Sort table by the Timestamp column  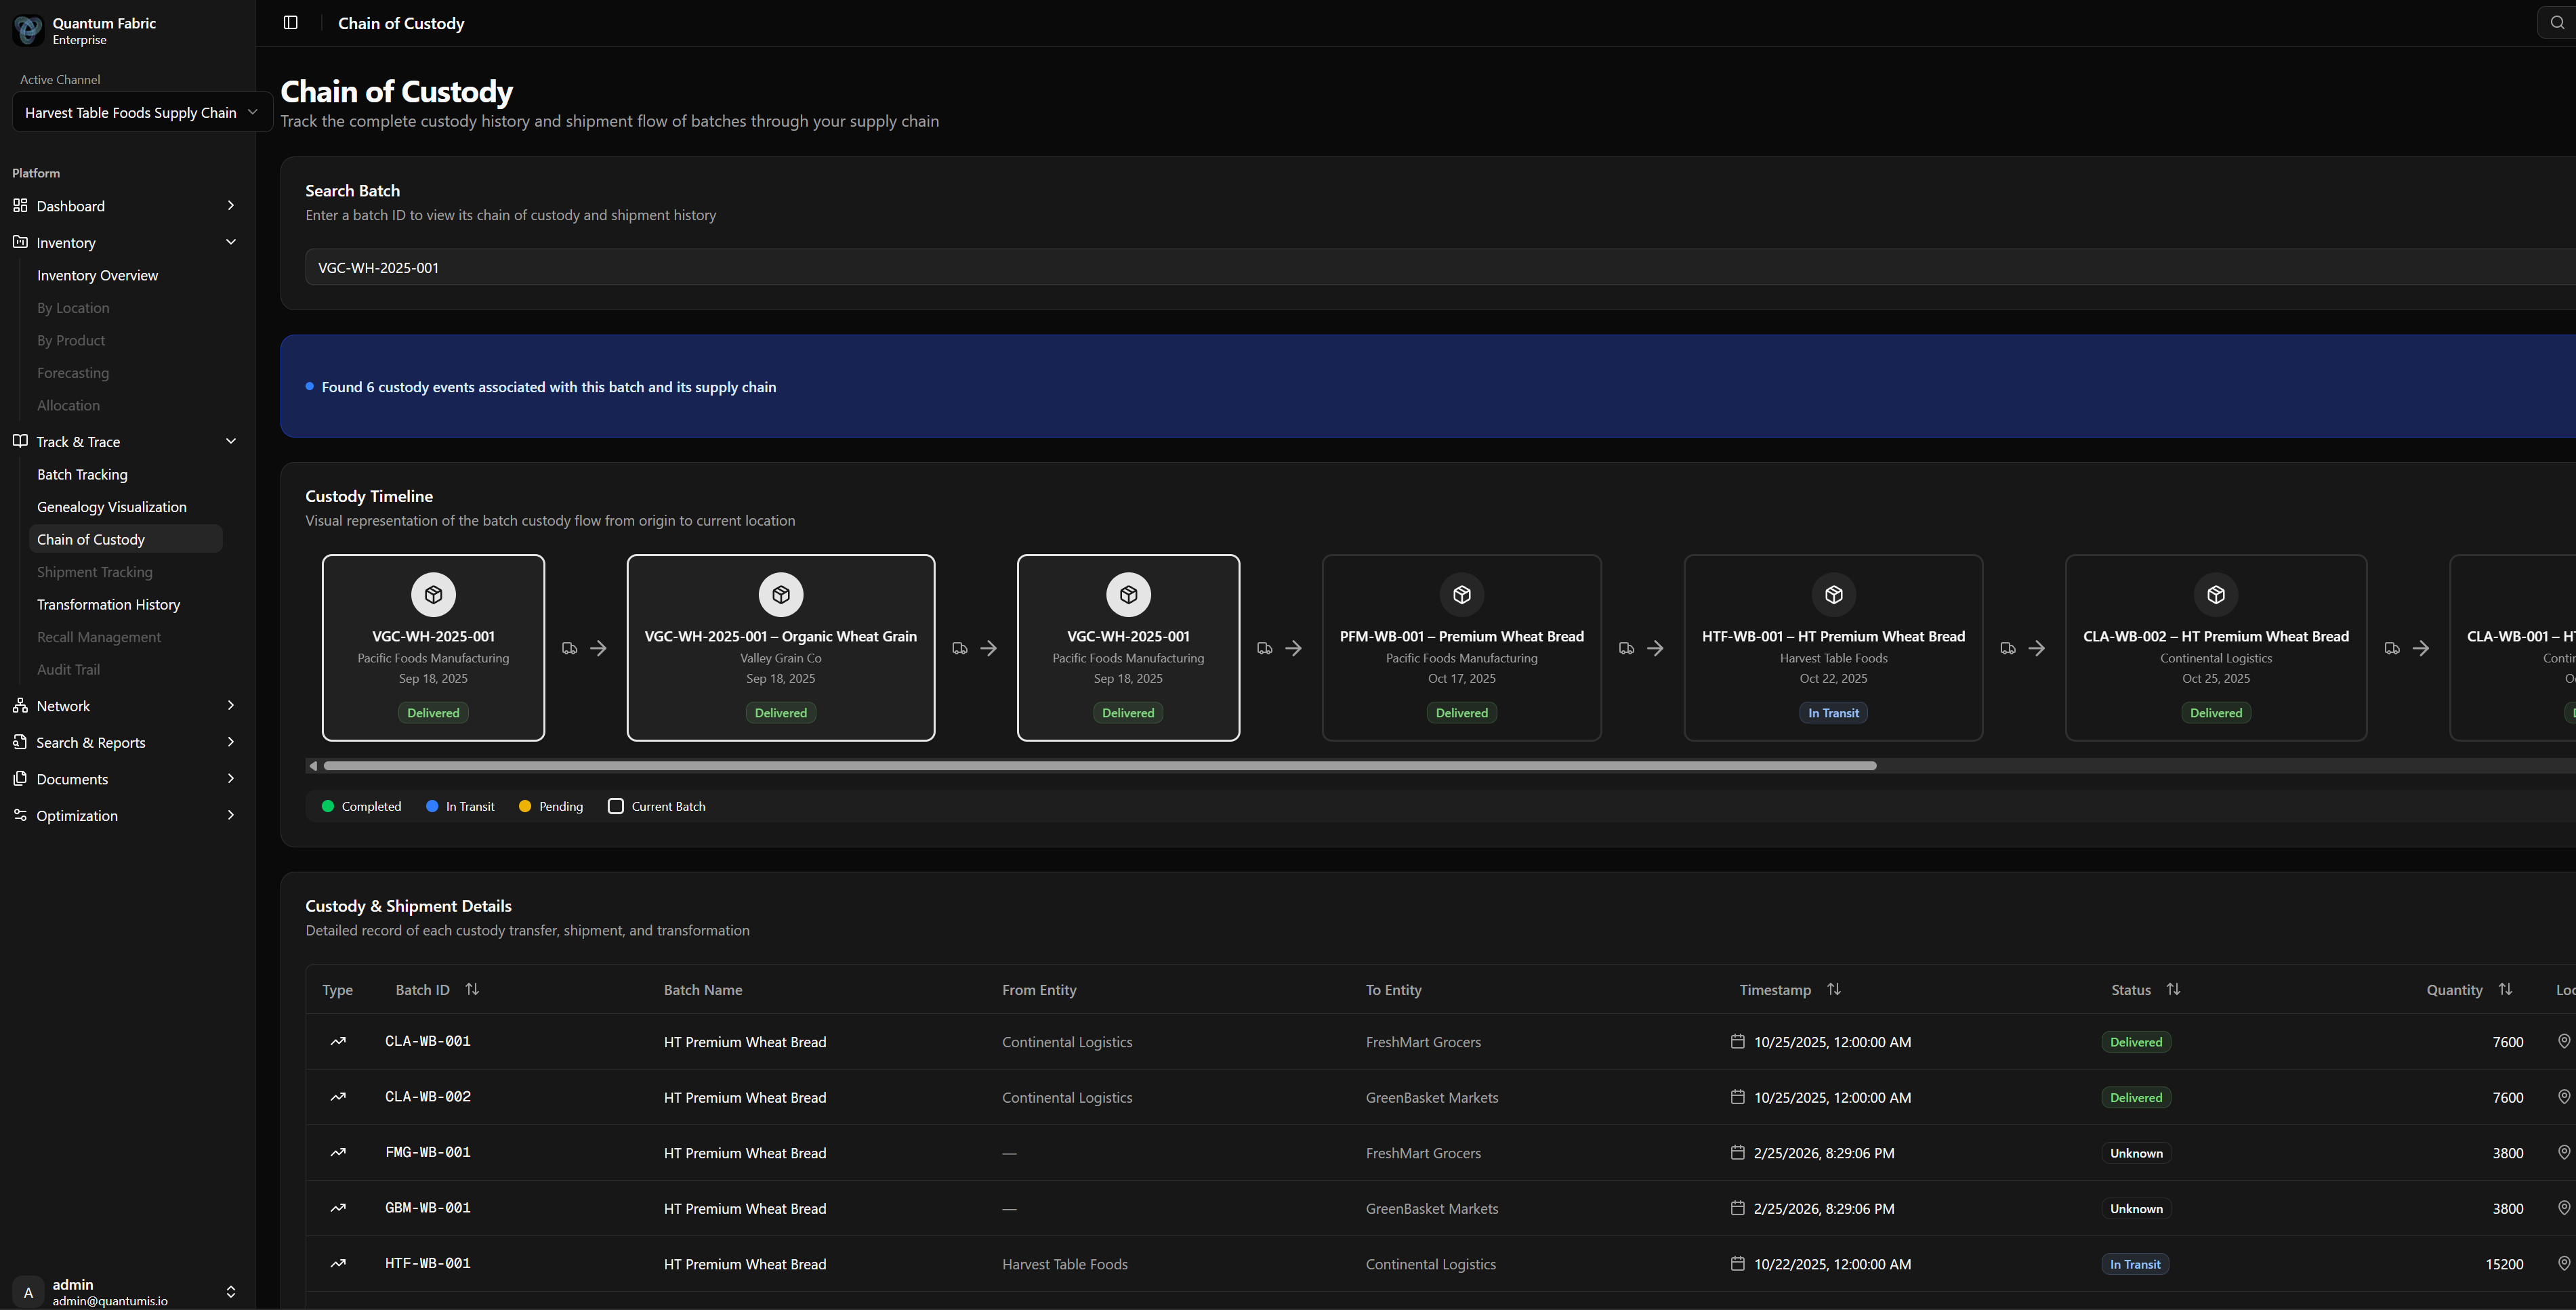pyautogui.click(x=1833, y=989)
